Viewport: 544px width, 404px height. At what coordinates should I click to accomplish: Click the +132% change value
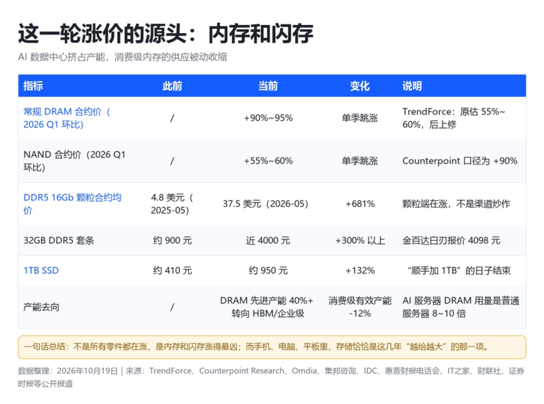[360, 271]
